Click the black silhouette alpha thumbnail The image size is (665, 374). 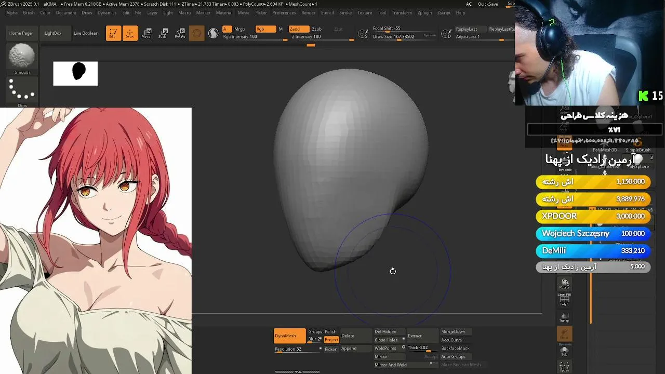tap(75, 73)
